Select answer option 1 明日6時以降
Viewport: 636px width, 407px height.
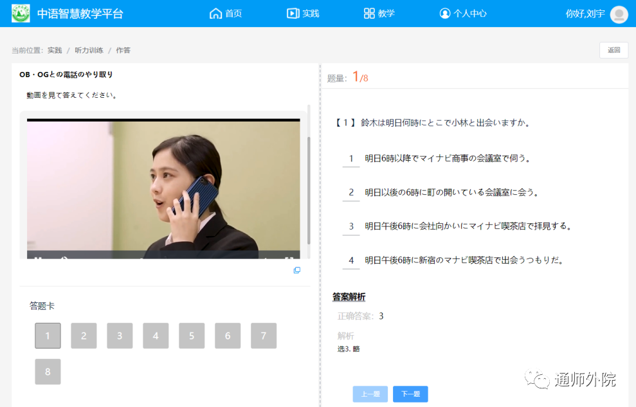(437, 159)
